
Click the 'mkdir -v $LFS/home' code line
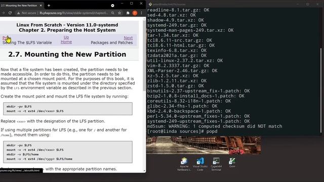tap(22, 154)
